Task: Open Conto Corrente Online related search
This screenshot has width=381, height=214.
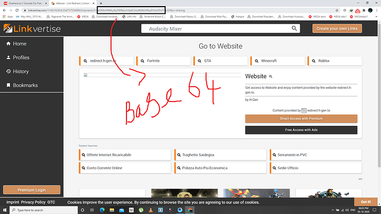Action: click(x=125, y=168)
